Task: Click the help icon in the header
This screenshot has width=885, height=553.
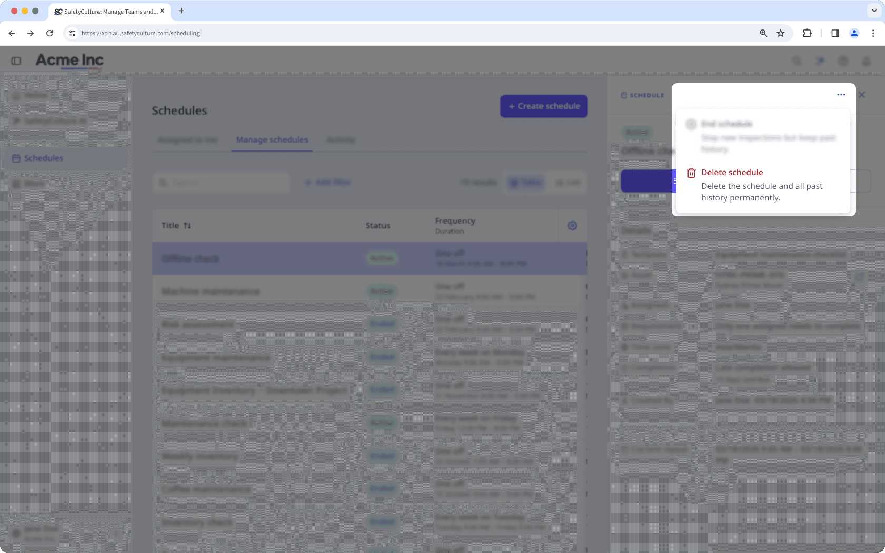Action: pyautogui.click(x=843, y=61)
